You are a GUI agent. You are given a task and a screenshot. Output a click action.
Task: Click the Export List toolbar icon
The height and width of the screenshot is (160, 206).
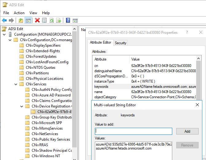(x=58, y=21)
